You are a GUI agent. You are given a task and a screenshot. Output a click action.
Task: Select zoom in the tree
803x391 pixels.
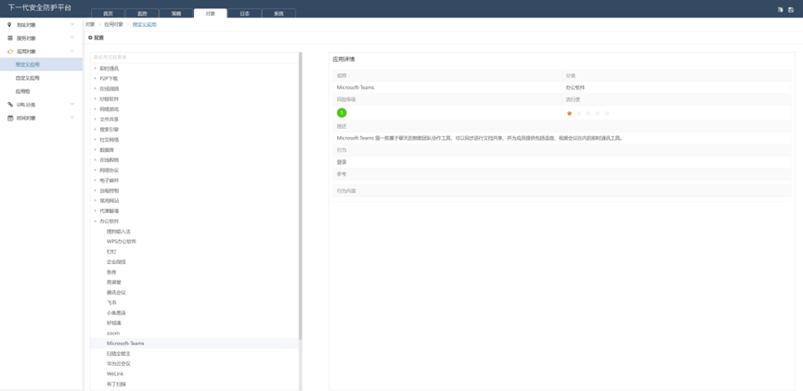tap(112, 334)
